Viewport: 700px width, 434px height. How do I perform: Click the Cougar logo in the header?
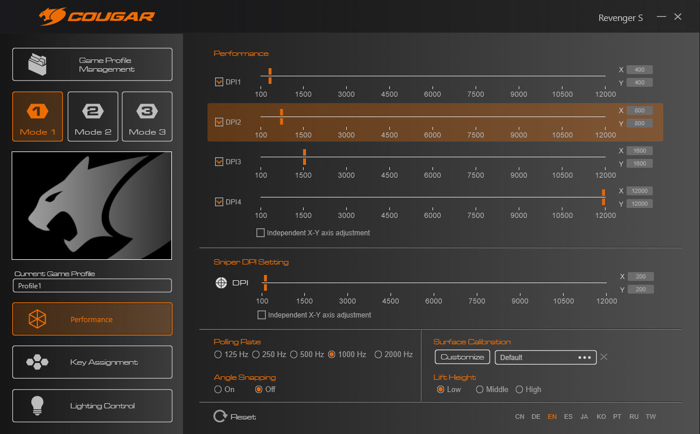tap(97, 16)
